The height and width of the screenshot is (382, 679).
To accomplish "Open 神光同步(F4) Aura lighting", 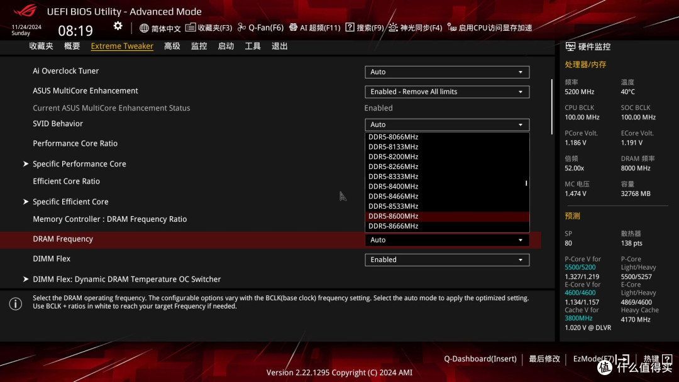I will click(416, 28).
